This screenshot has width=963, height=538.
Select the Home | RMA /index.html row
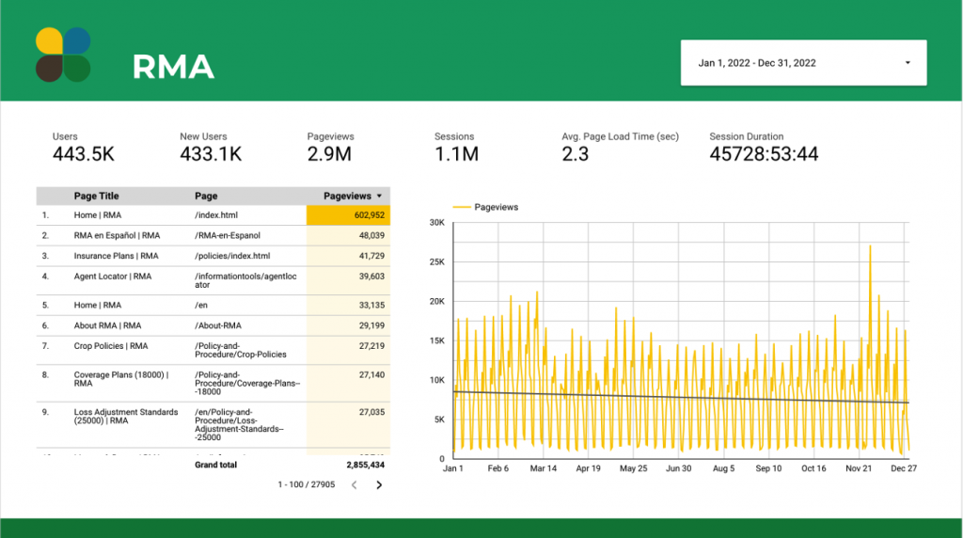(169, 215)
